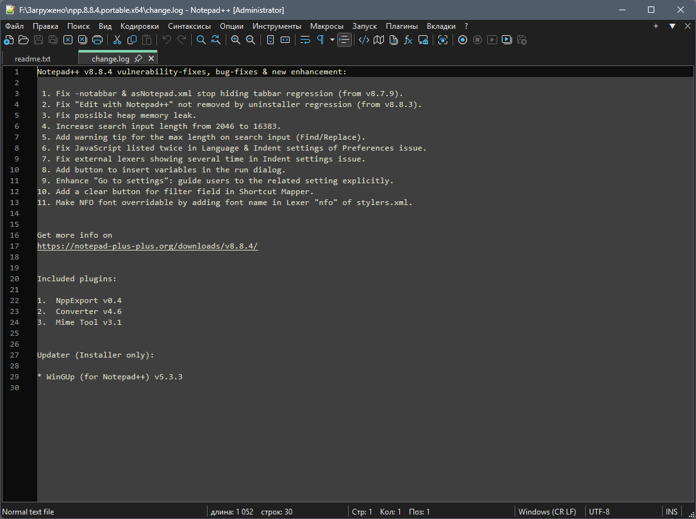The image size is (696, 519).
Task: Click the Zoom In magnifier icon
Action: click(x=236, y=40)
